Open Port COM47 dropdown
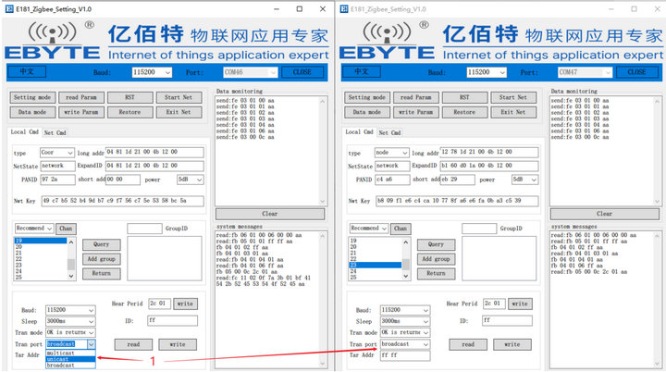 point(585,72)
